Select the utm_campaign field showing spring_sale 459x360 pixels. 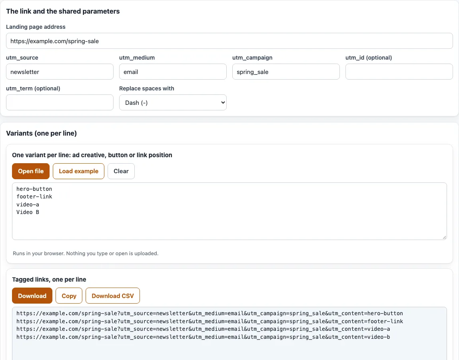[x=286, y=72]
